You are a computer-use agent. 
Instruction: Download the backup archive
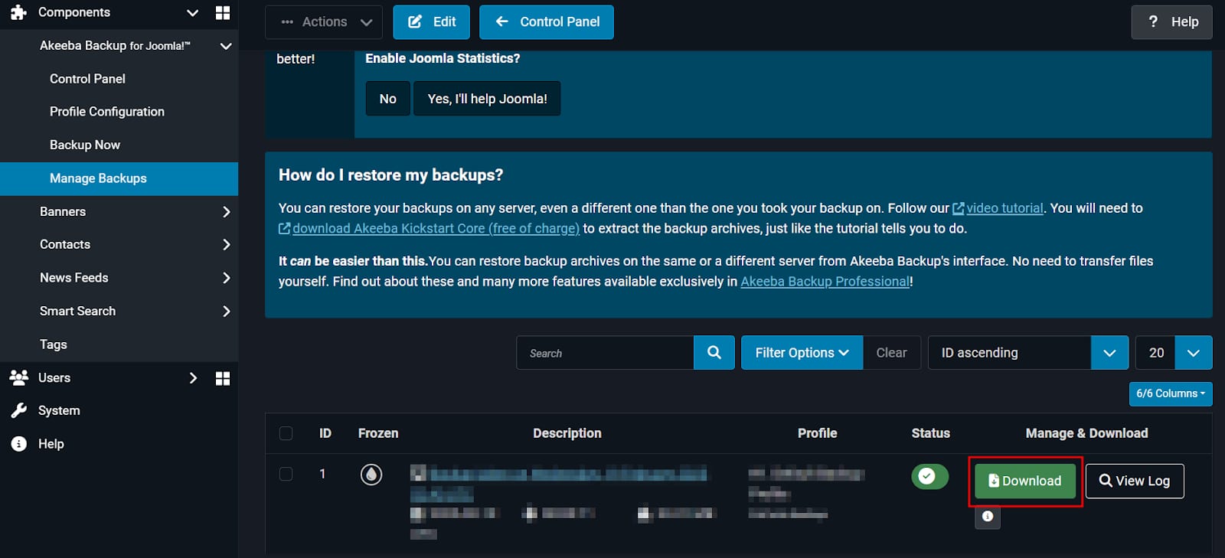point(1024,481)
